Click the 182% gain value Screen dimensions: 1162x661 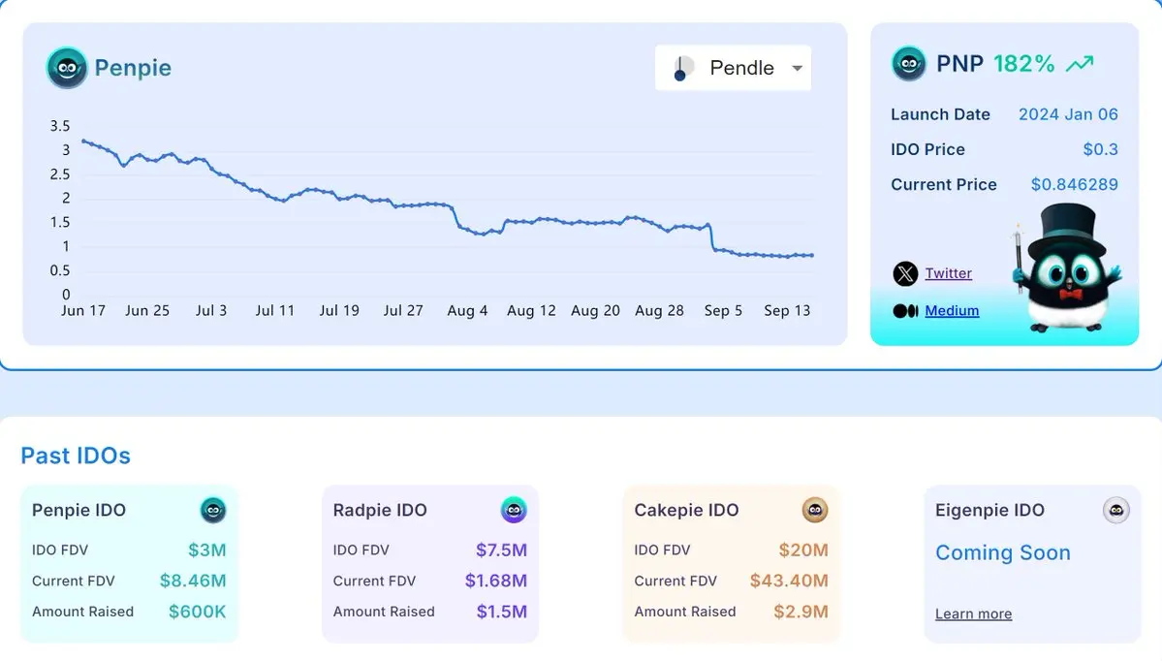1023,64
